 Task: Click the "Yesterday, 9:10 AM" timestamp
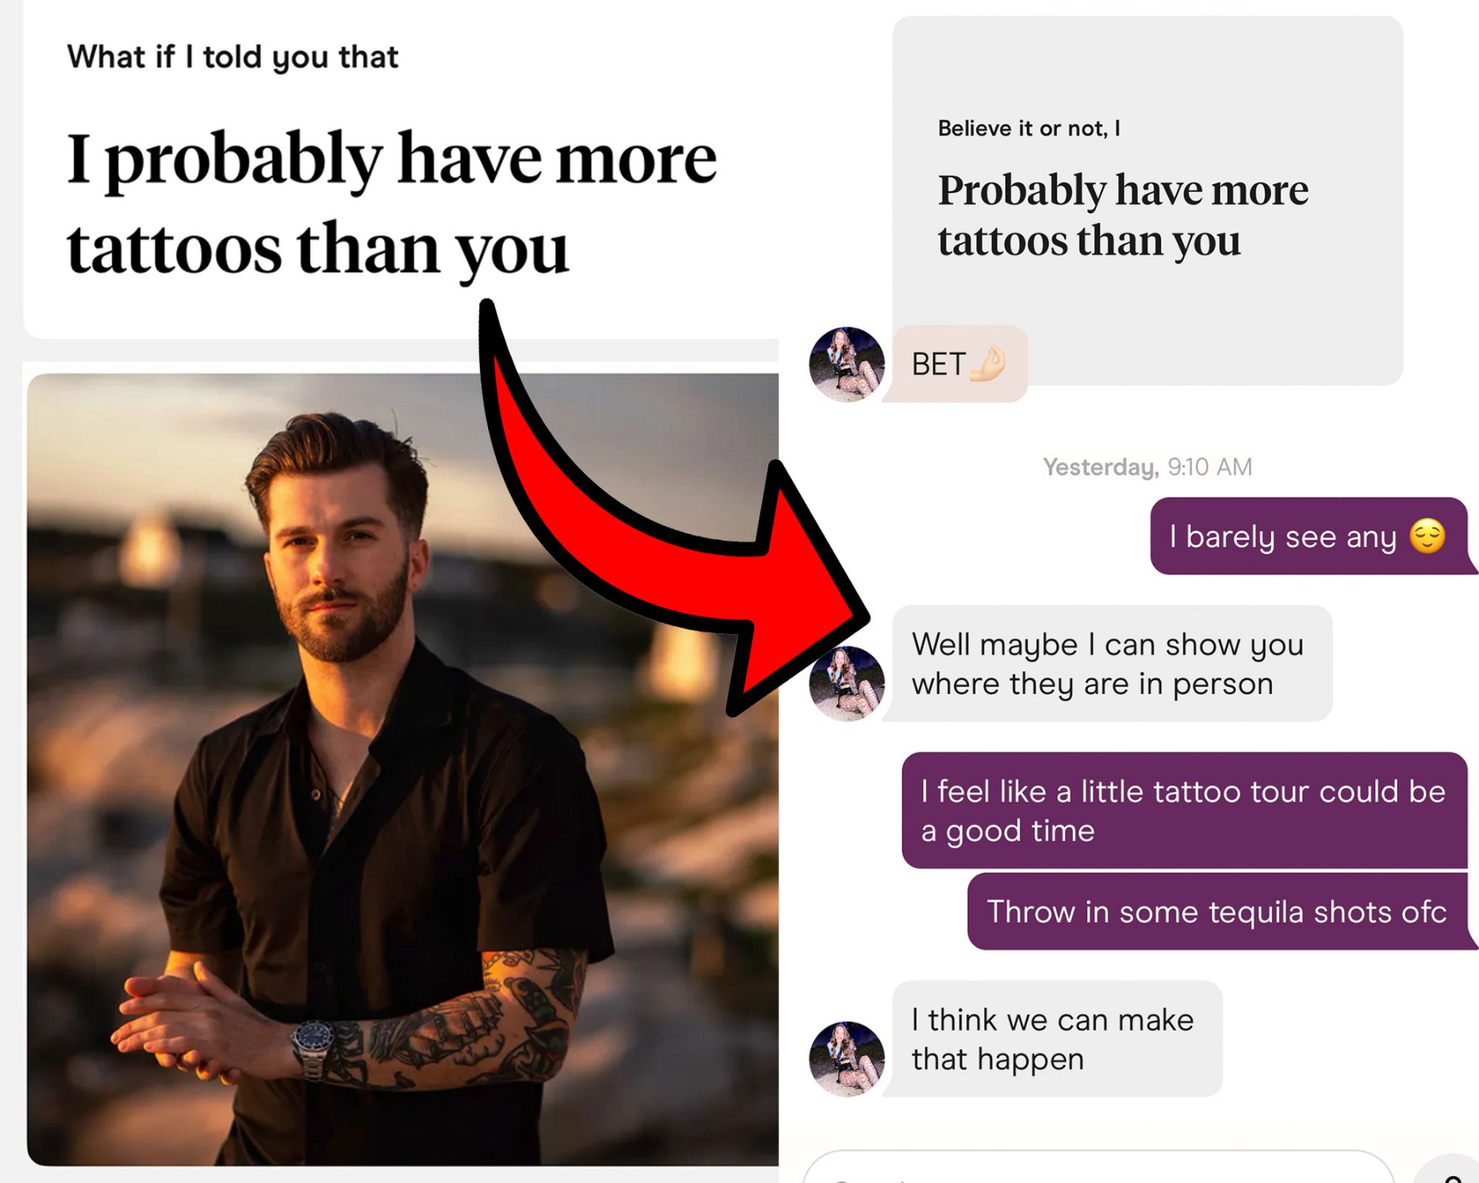(1147, 467)
